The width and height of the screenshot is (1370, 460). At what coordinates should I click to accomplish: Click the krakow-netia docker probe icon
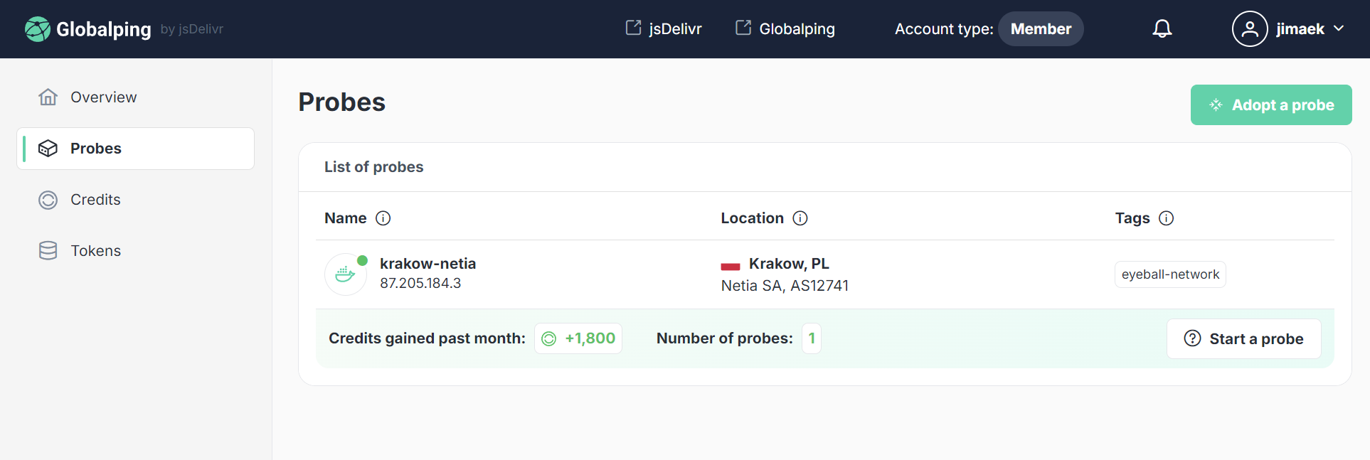(x=346, y=274)
